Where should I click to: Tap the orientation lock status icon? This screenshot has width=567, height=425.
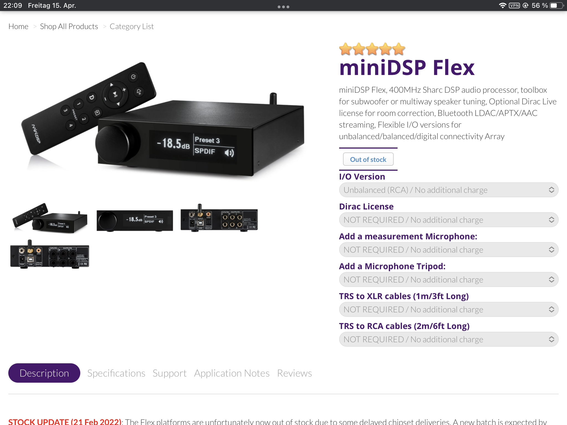click(525, 6)
